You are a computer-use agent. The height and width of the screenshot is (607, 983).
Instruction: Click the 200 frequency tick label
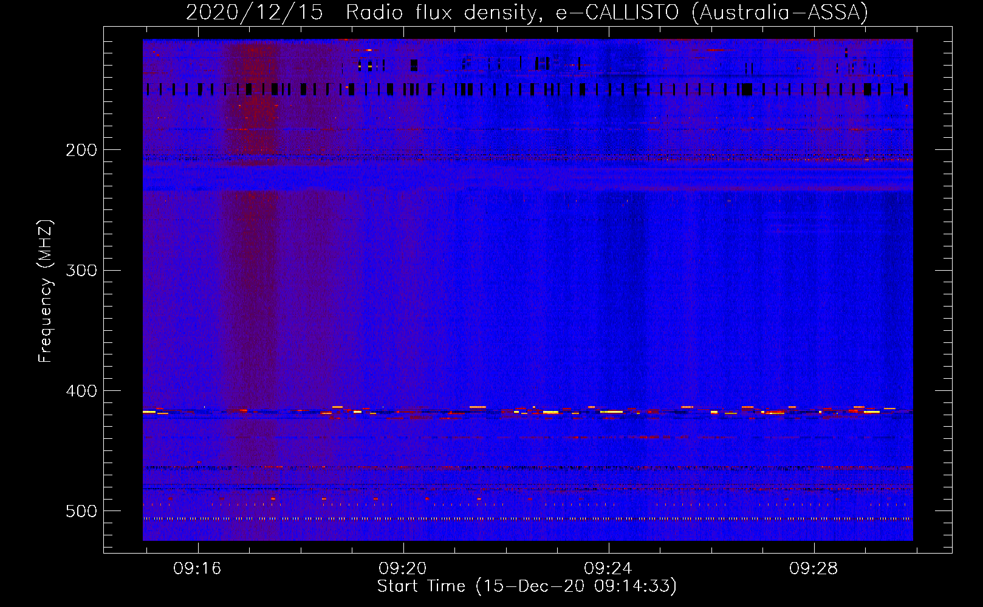tap(81, 150)
